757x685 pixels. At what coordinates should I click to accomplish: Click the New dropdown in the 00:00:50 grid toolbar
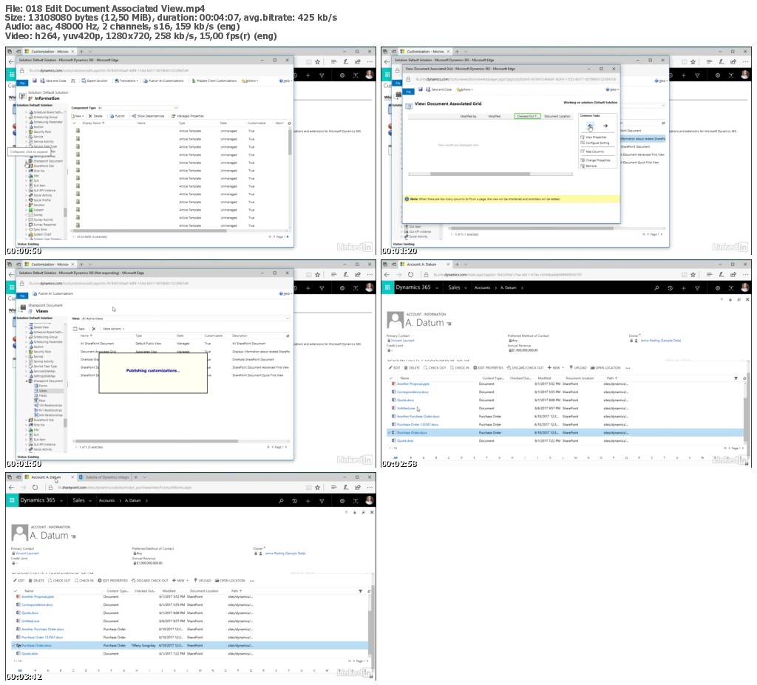coord(78,116)
